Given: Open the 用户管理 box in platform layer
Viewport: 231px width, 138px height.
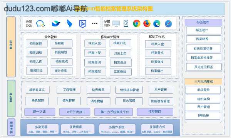Looking at the screenshot, I should click(161, 90).
